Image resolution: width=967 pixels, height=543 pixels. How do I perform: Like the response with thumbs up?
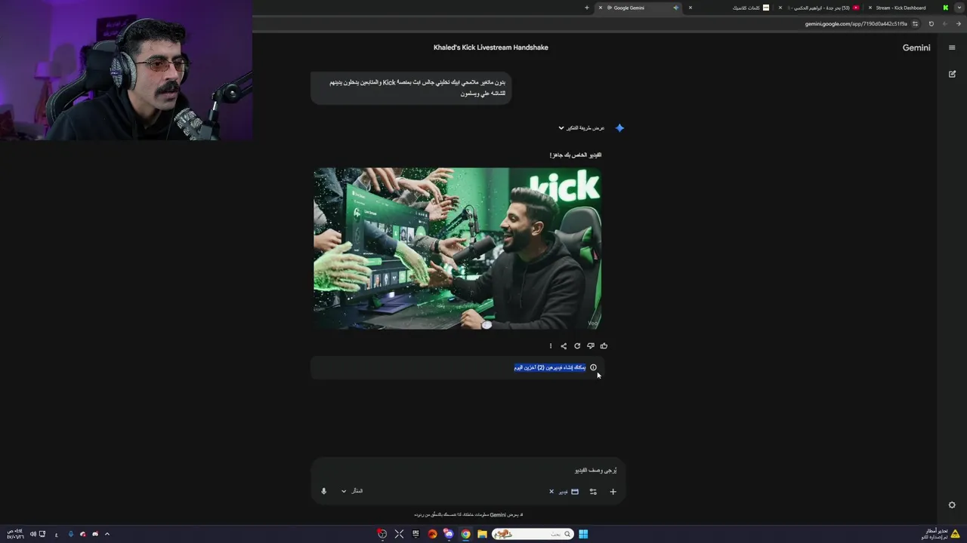point(604,346)
